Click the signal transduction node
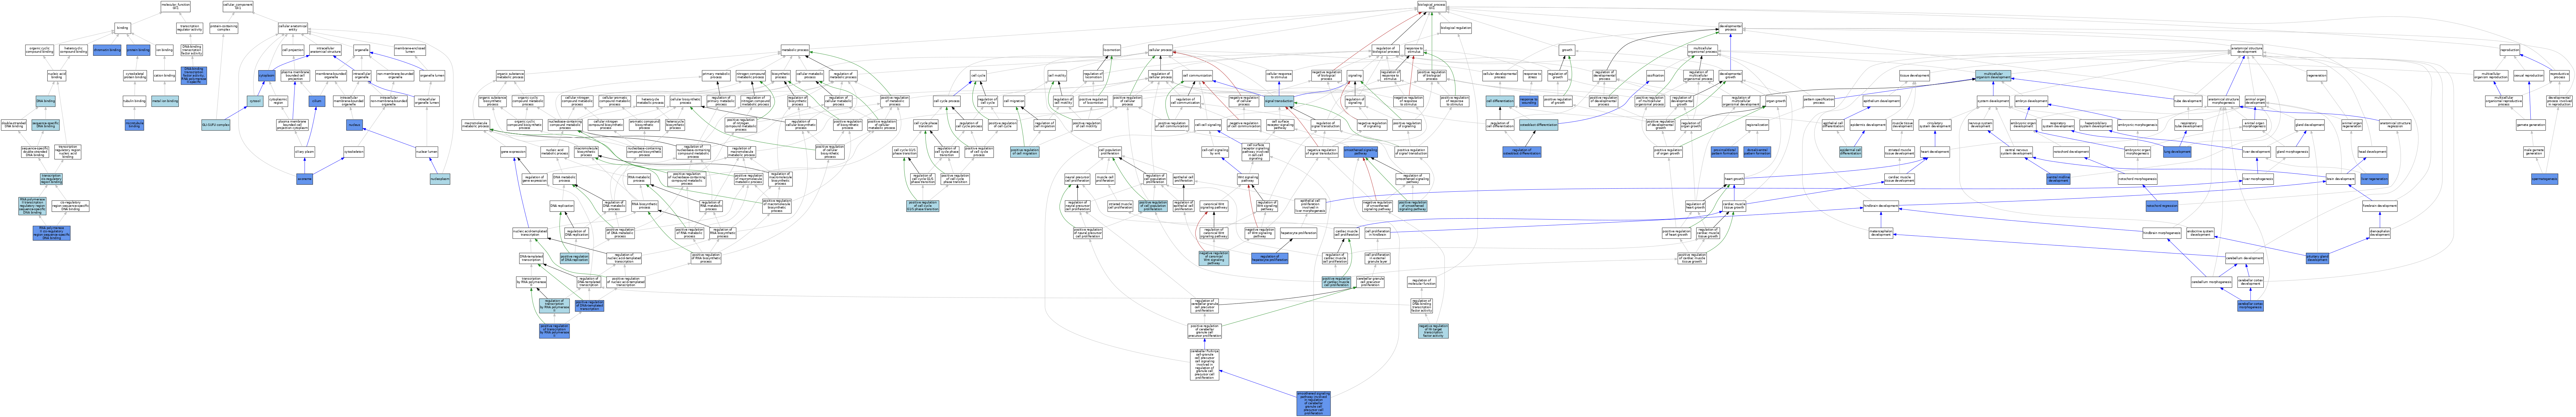The image size is (2576, 417). tap(1279, 101)
